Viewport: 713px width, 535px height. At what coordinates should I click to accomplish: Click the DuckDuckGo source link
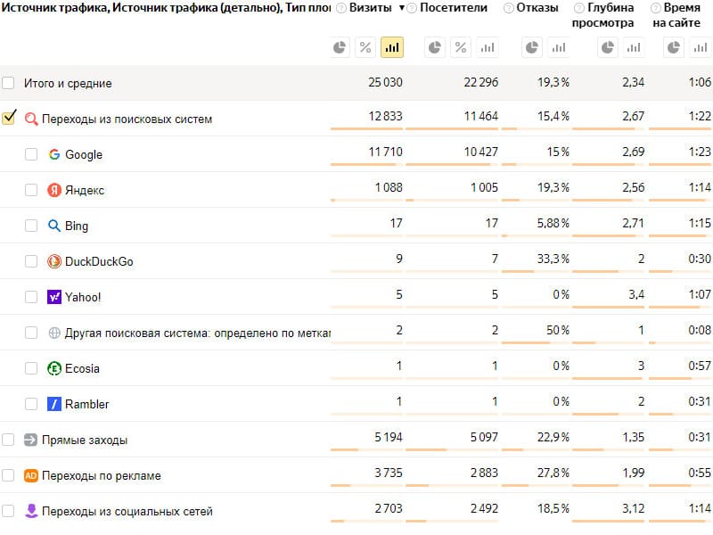click(99, 261)
